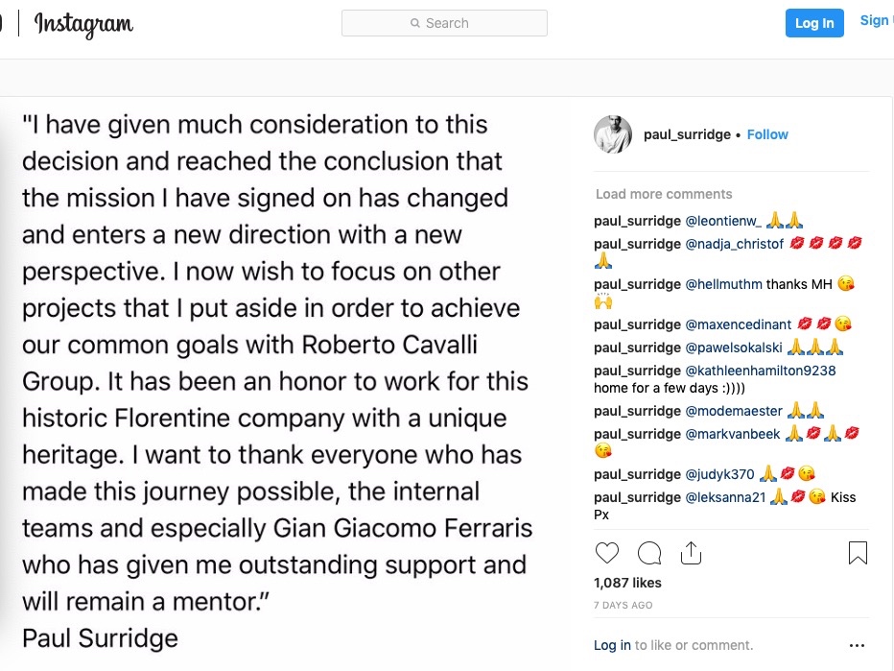The image size is (894, 671).
Task: Open the three-dots more options menu
Action: [x=857, y=646]
